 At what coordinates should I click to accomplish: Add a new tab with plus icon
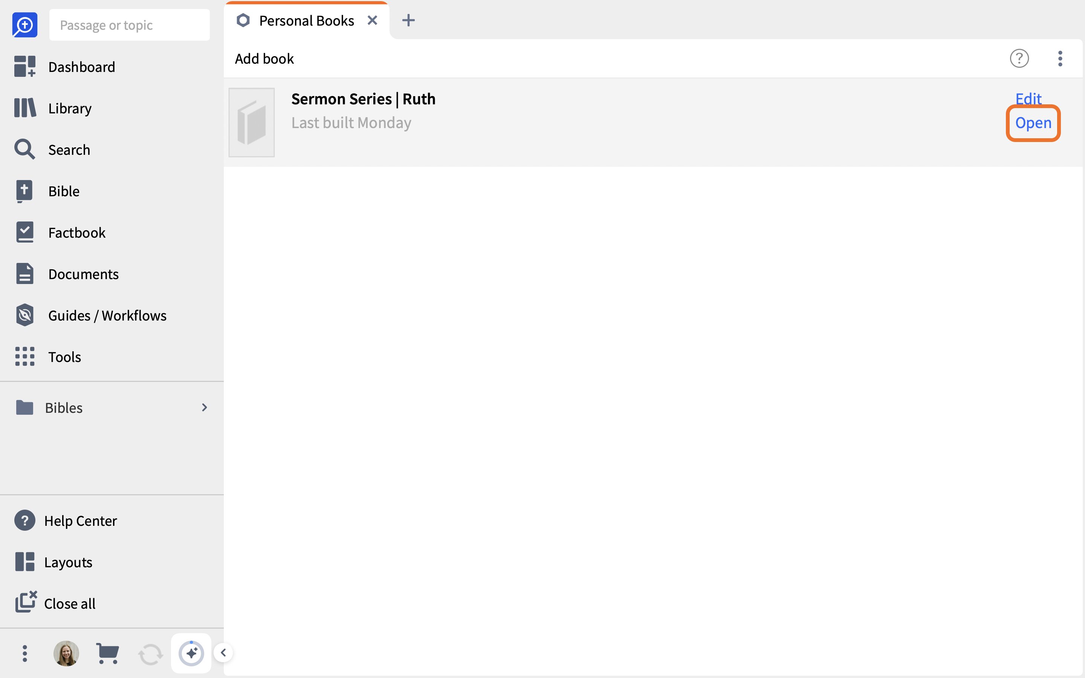[x=408, y=20]
